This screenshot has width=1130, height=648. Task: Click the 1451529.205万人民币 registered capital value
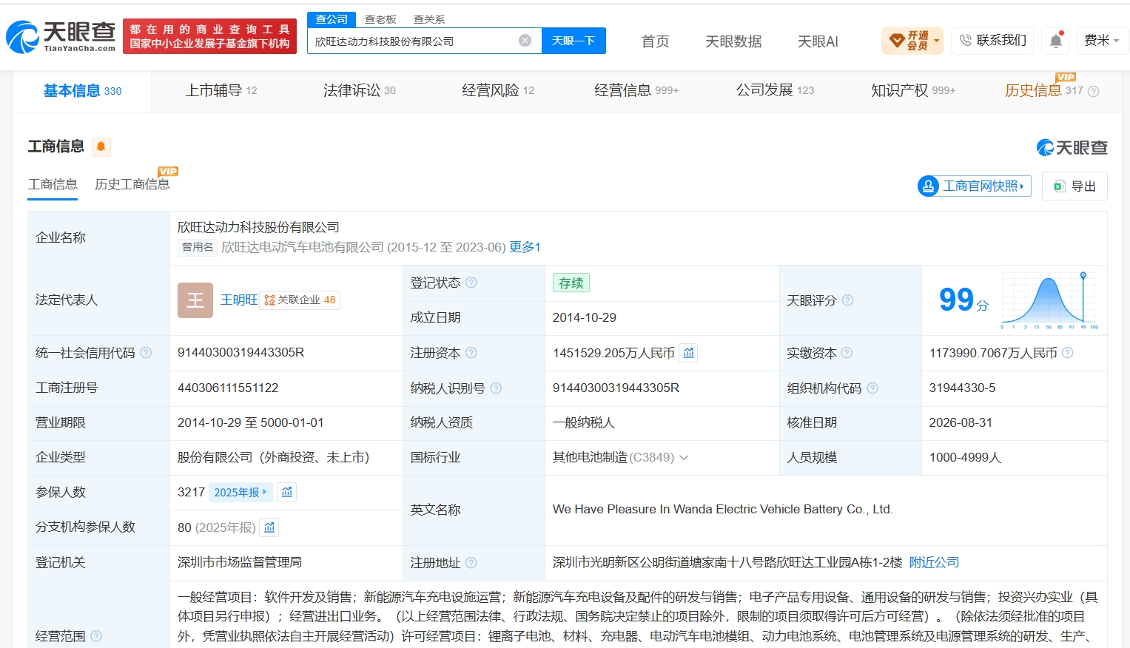[x=613, y=353]
